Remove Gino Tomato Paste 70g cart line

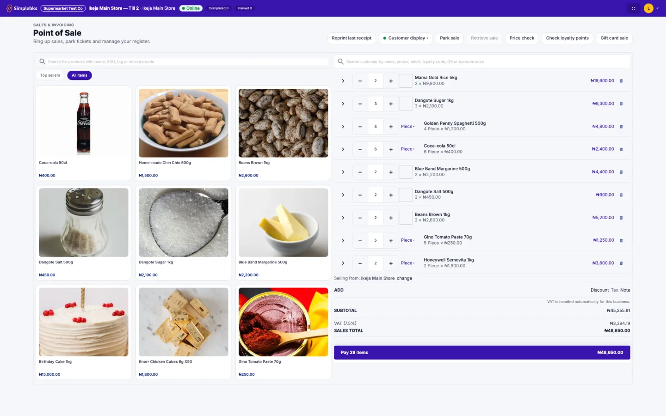621,240
